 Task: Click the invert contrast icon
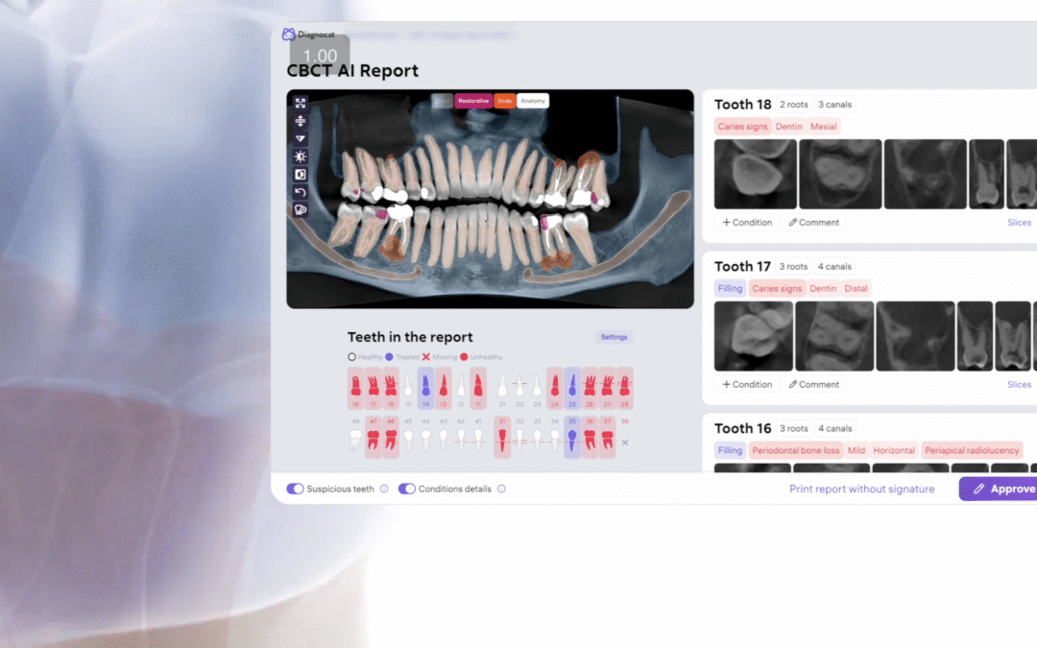pyautogui.click(x=301, y=174)
